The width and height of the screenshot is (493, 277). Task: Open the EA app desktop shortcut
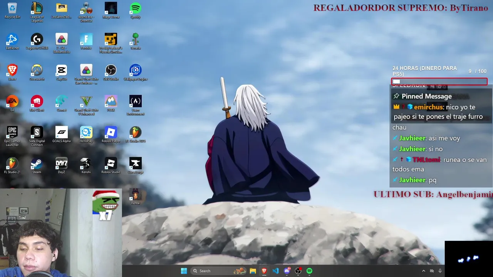12,104
